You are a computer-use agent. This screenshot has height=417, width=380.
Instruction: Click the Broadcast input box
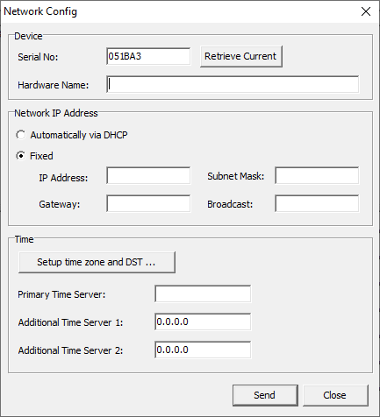pyautogui.click(x=317, y=203)
